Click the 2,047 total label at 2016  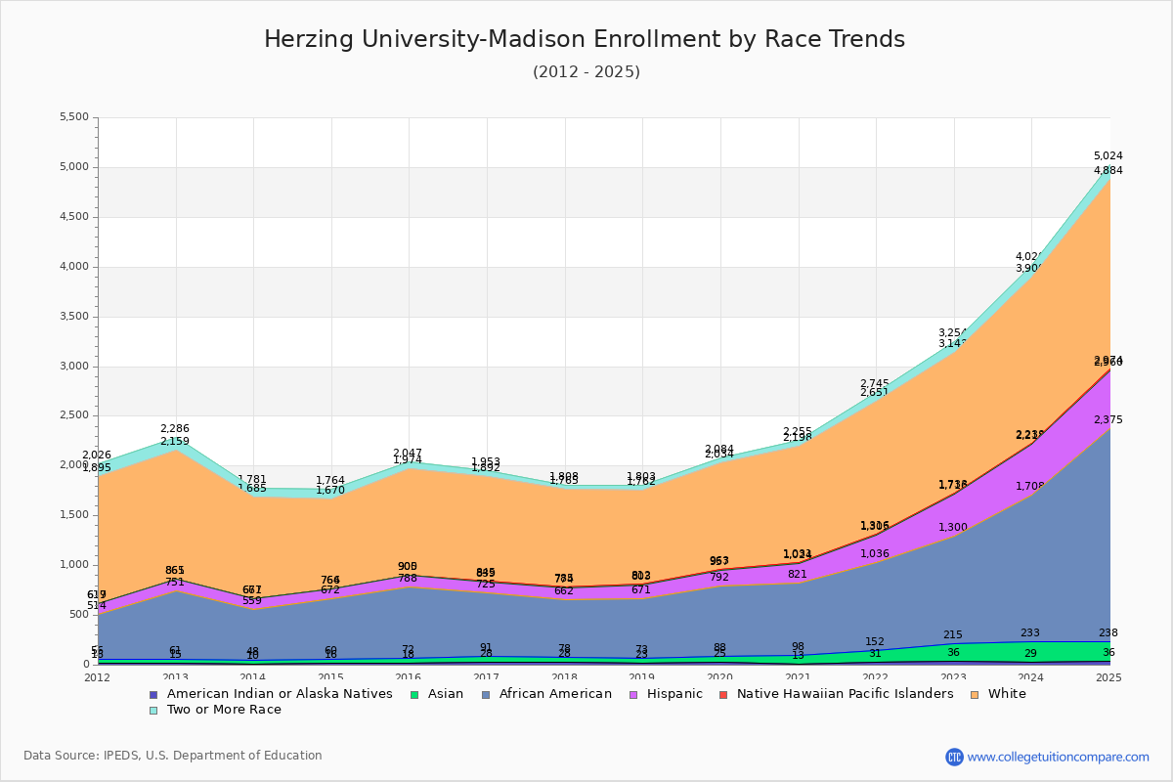(x=408, y=455)
